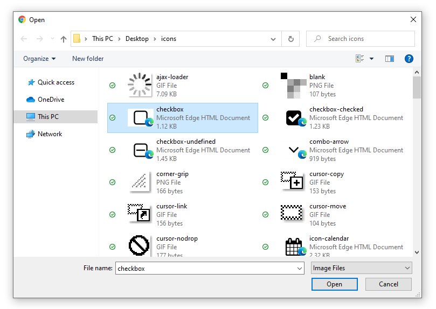
Task: Click the corner-grip PNG icon
Action: pyautogui.click(x=140, y=182)
